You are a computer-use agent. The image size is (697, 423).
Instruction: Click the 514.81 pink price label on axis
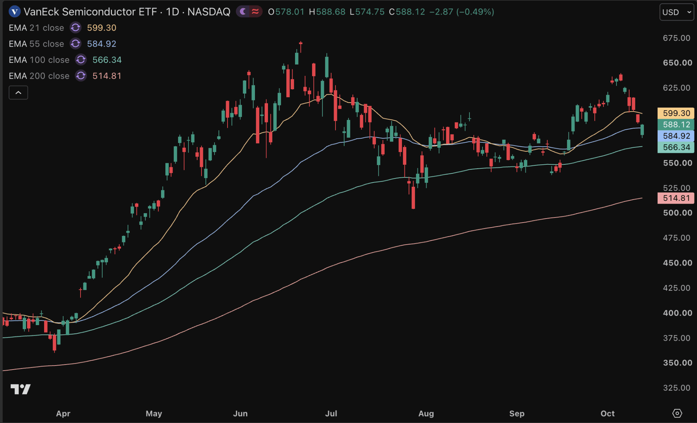point(676,198)
